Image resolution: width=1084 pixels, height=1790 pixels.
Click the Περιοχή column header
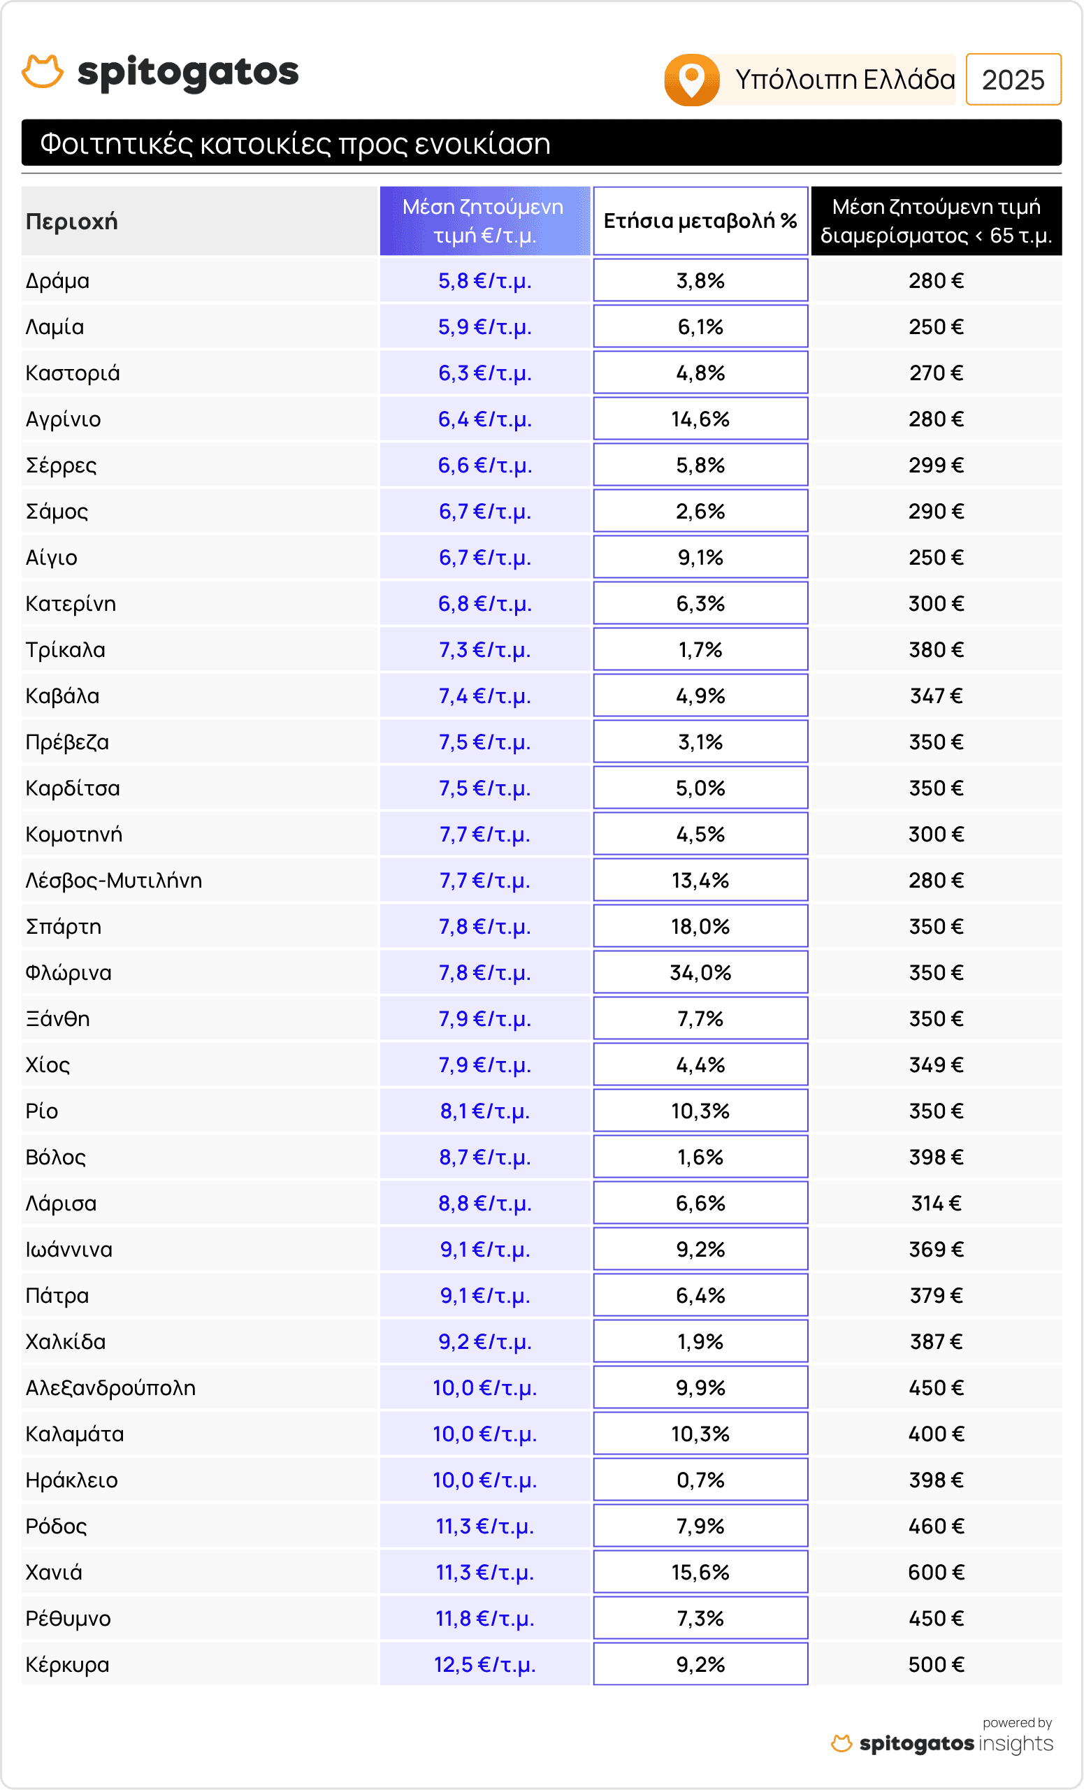(71, 222)
